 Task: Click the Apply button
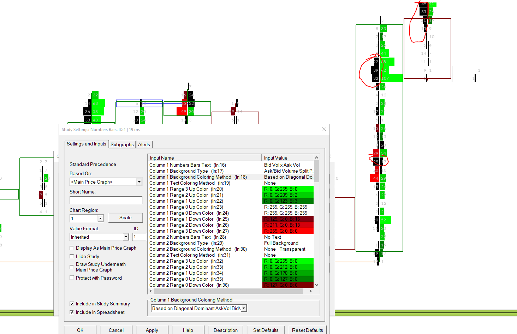click(152, 330)
